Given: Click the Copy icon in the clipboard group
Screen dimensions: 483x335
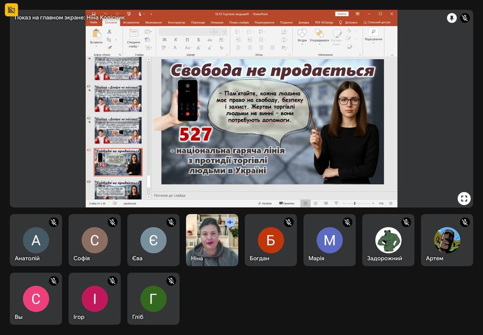Looking at the screenshot, I should coord(109,40).
